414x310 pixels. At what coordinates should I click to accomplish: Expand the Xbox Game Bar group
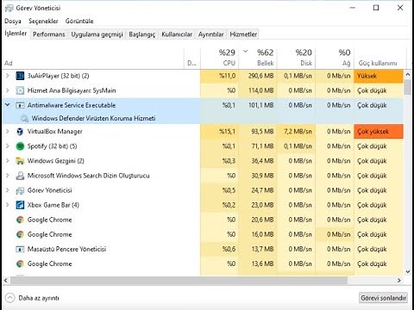click(8, 205)
